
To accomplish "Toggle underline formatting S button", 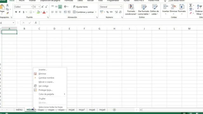I will (23, 12).
